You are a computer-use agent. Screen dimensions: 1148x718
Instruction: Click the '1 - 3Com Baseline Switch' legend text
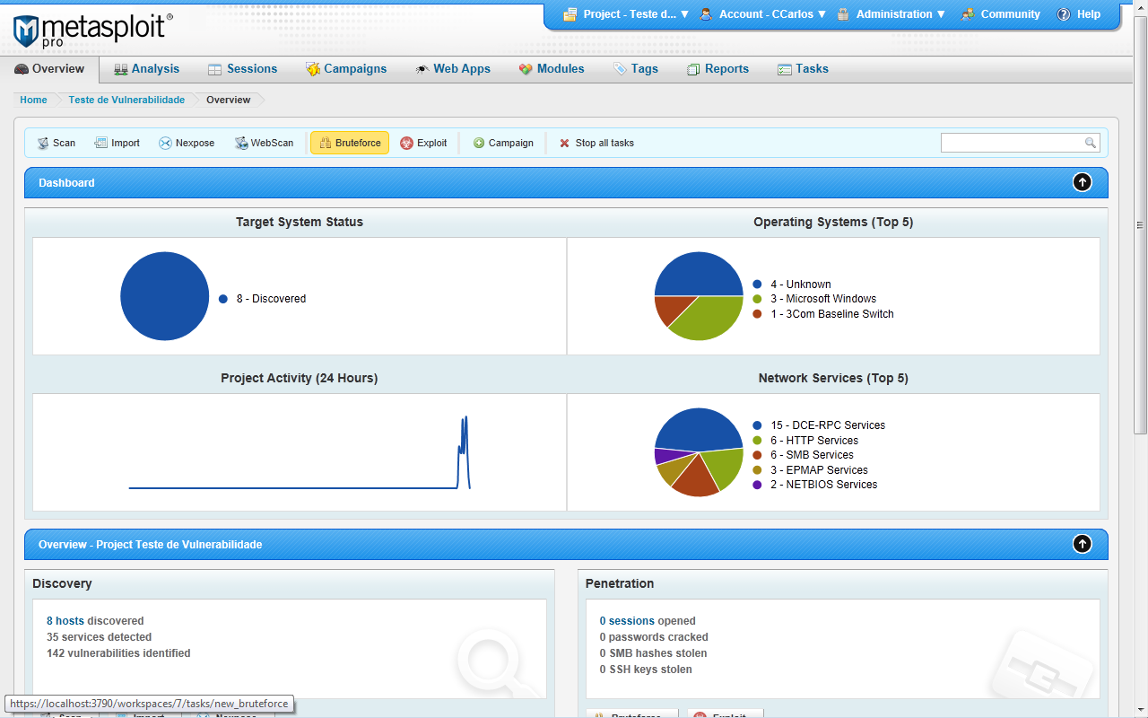pos(832,314)
